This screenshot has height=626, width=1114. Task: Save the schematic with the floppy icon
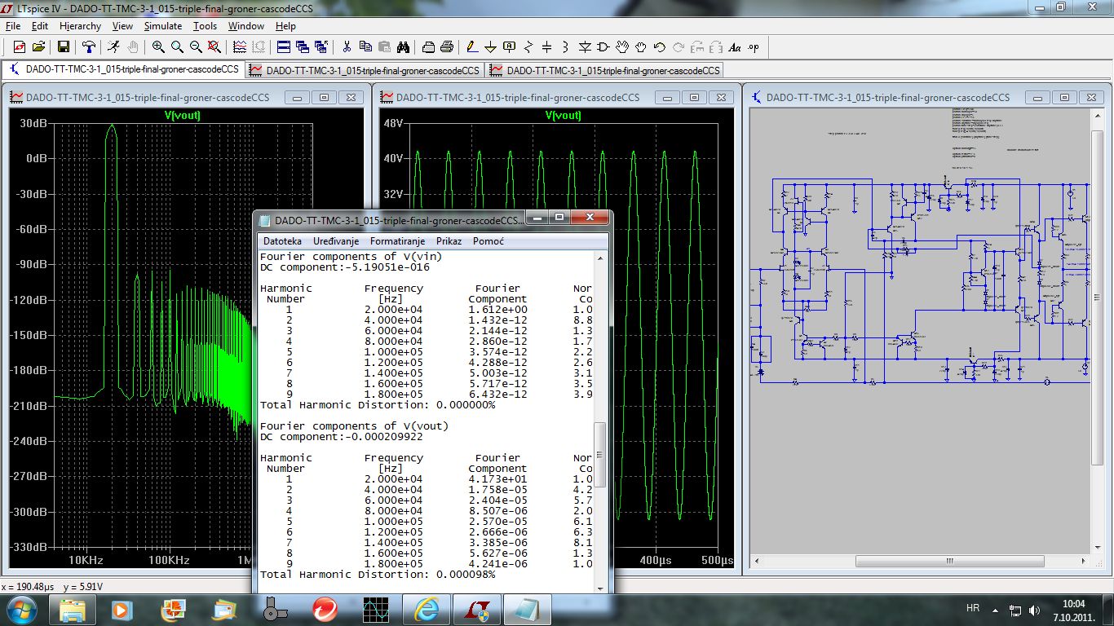[x=63, y=46]
